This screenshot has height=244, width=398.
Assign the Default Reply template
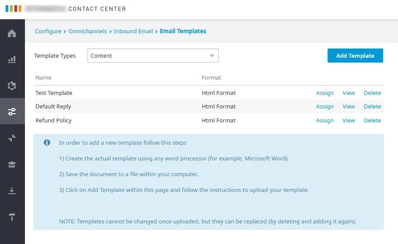(325, 107)
